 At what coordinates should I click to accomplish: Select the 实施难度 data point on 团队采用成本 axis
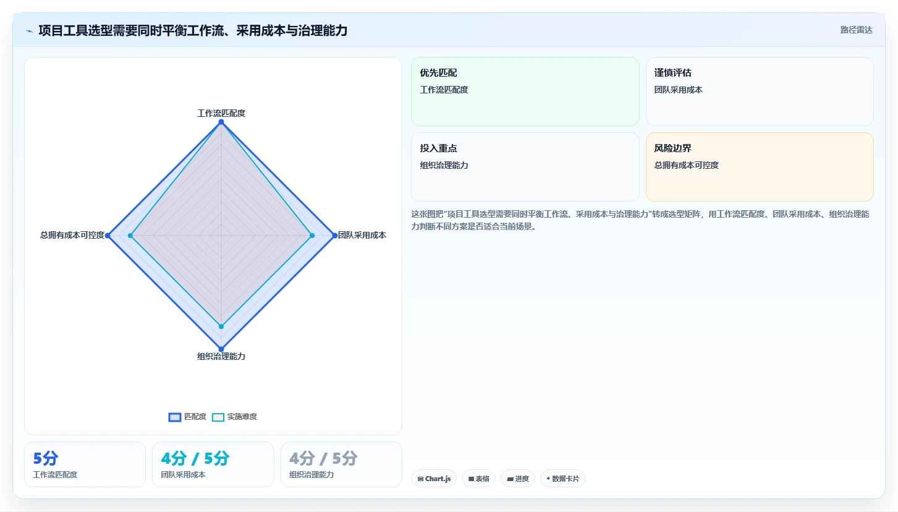point(312,236)
